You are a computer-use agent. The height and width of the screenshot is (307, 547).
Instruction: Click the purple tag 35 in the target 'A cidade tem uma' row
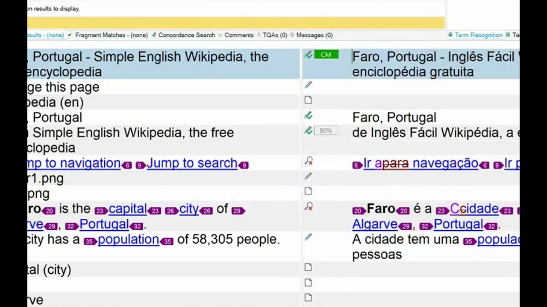pyautogui.click(x=469, y=241)
